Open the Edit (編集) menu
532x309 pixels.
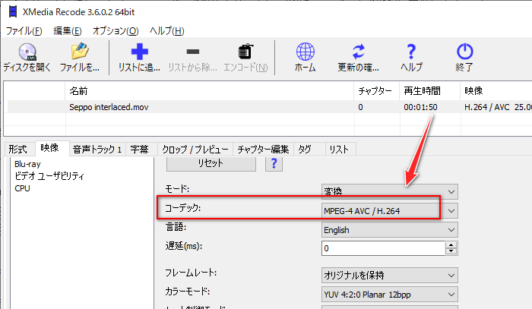pos(68,31)
